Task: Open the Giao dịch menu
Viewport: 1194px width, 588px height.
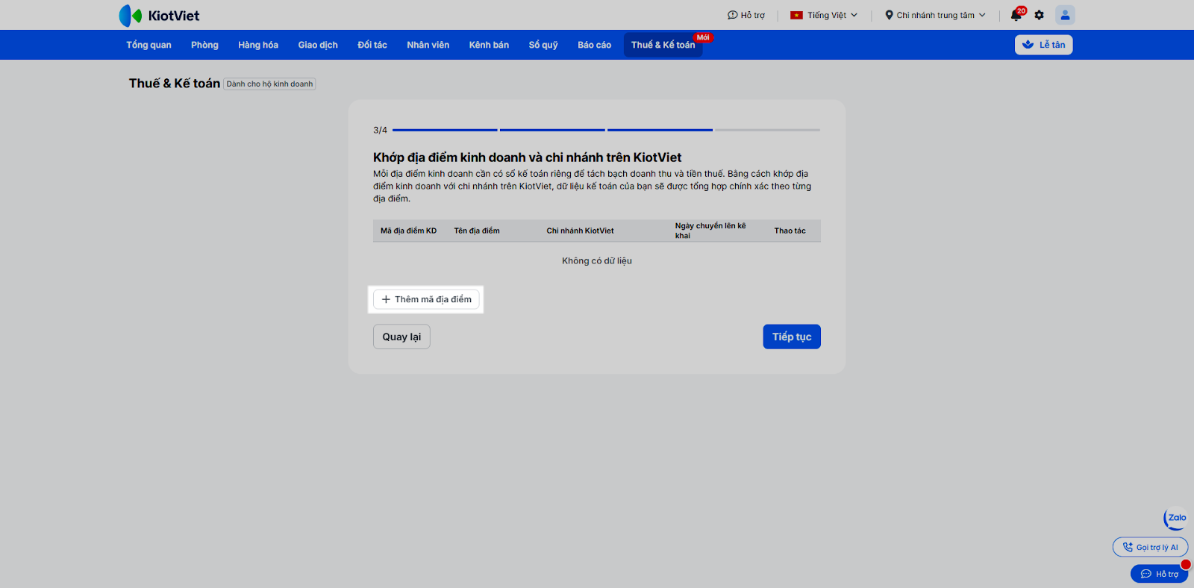Action: [x=318, y=45]
